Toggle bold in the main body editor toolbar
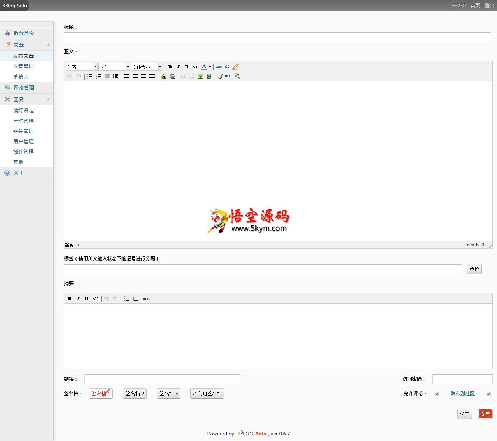 pos(170,67)
